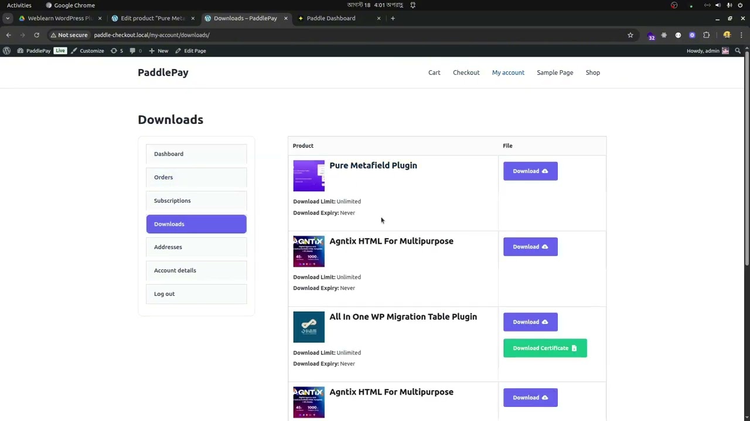The image size is (750, 421).
Task: Download All In One WP Migration Table Plugin
Action: [530, 322]
